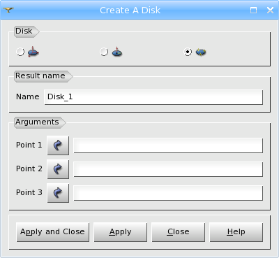
Task: Open the application lamp icon in the title bar
Action: [8, 10]
